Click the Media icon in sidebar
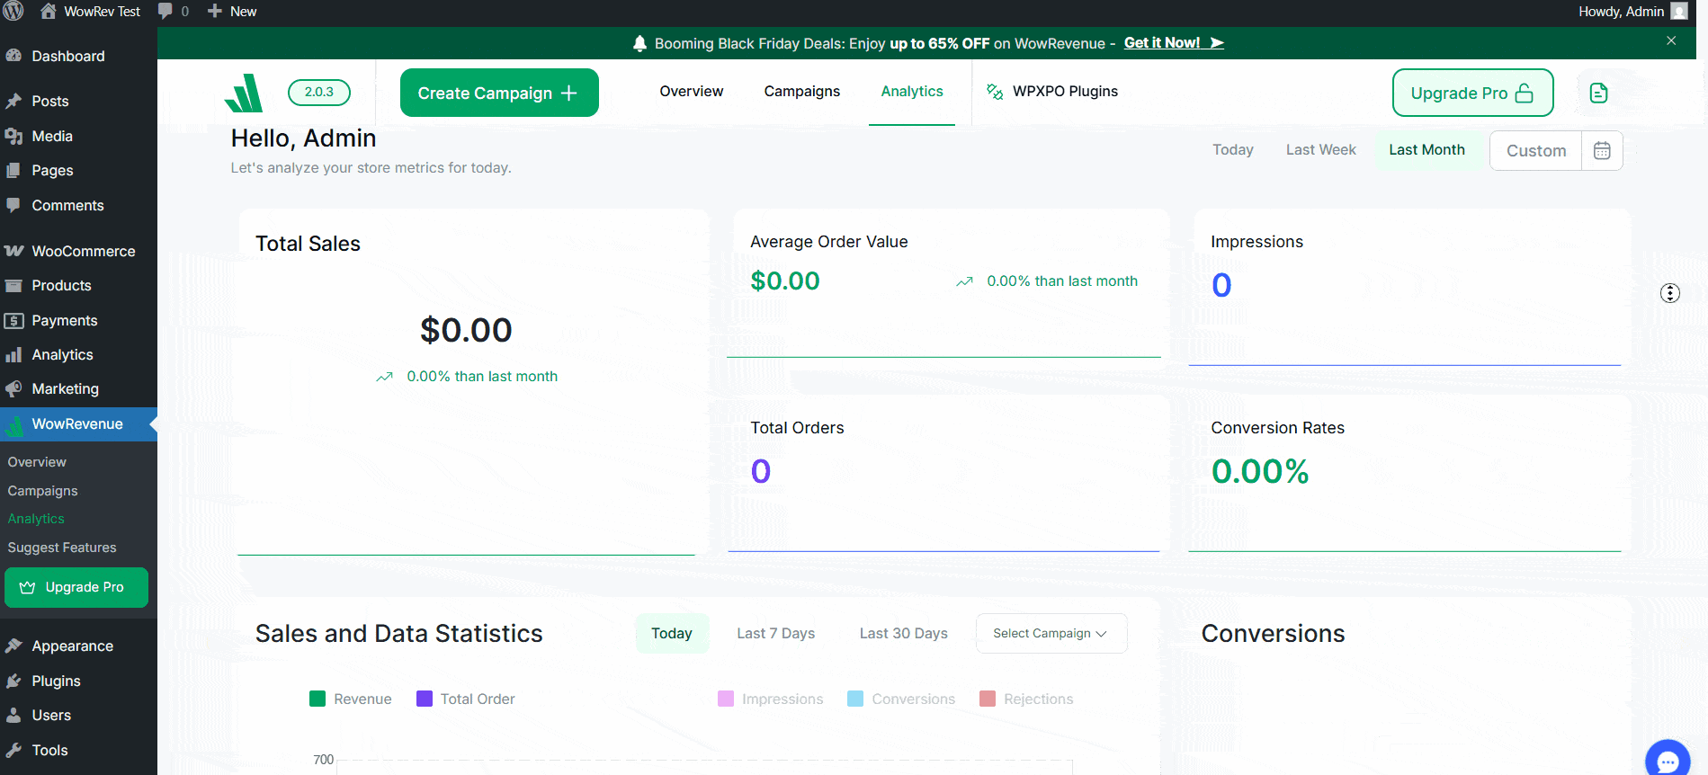This screenshot has width=1708, height=775. [x=13, y=136]
